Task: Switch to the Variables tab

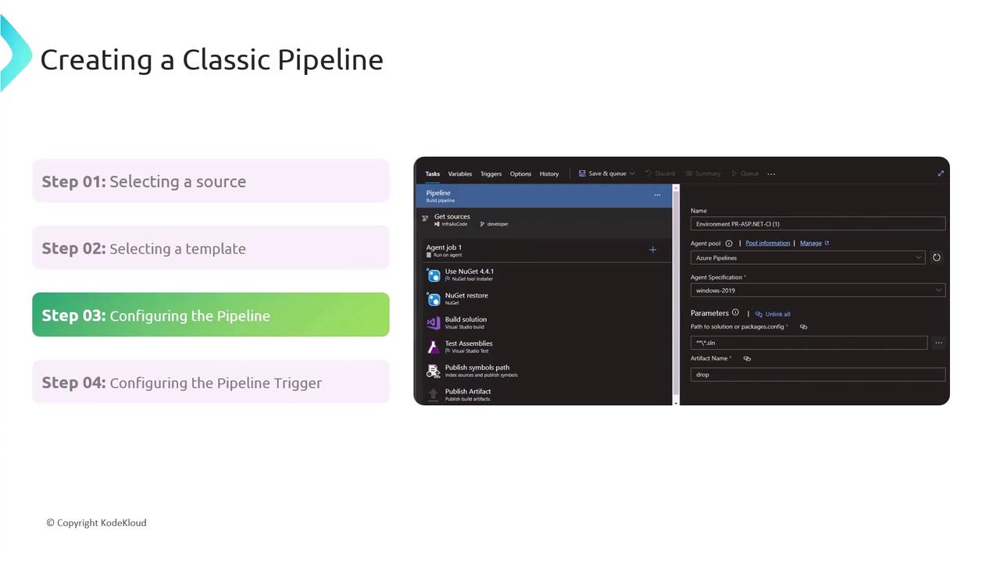Action: coord(459,174)
